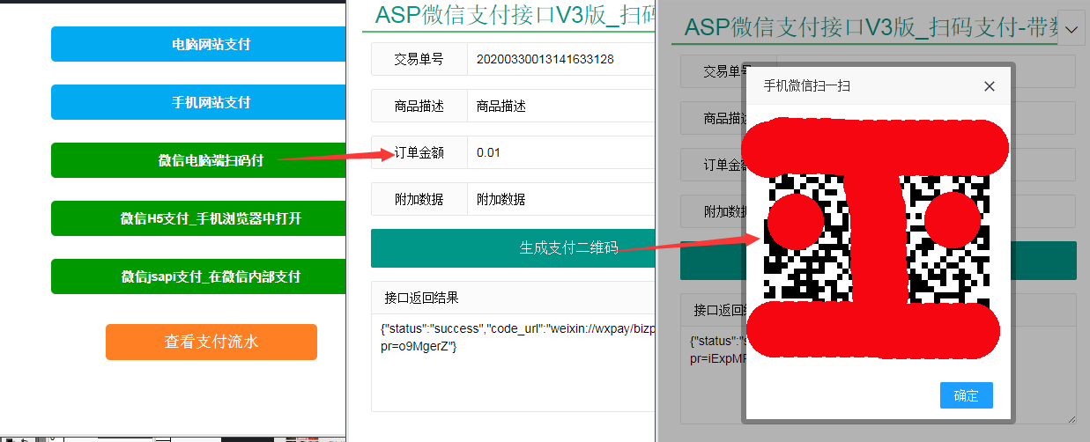1090x442 pixels.
Task: Click the 交易单号 label in middle panel
Action: [419, 59]
